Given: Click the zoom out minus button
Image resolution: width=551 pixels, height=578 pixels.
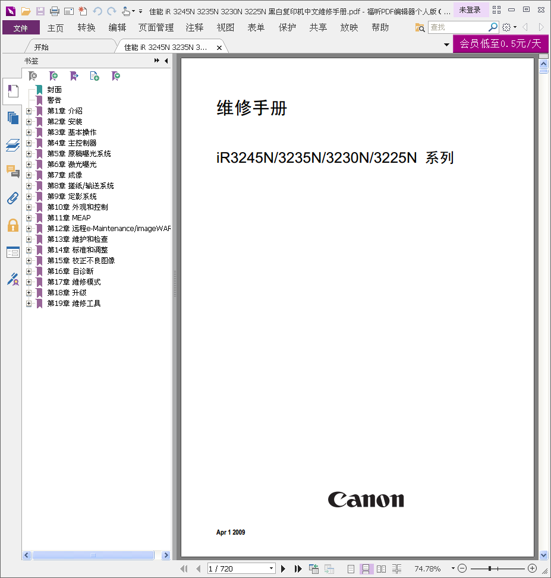Looking at the screenshot, I should click(462, 568).
